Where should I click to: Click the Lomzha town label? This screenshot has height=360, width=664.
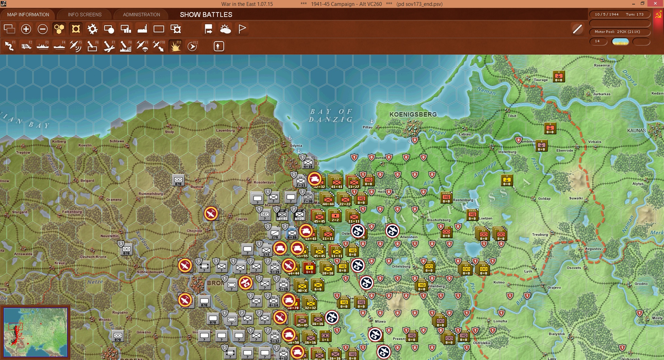500,321
